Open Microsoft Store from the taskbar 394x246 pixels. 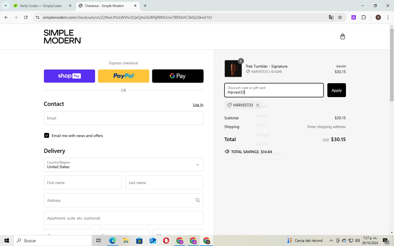pos(139,240)
